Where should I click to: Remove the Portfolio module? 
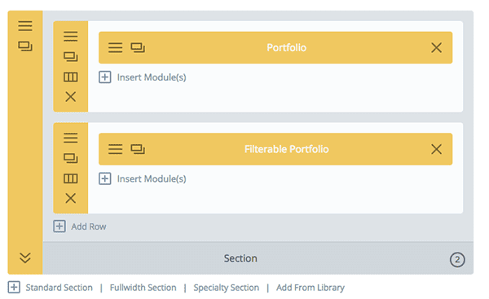(x=436, y=48)
